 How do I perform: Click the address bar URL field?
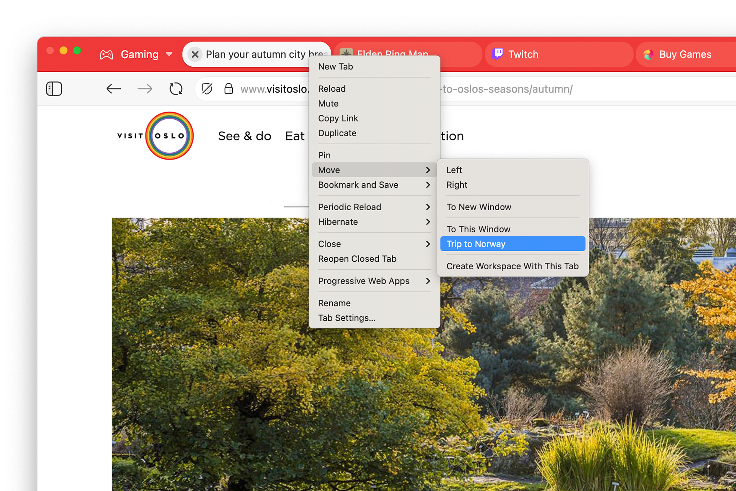click(x=465, y=89)
